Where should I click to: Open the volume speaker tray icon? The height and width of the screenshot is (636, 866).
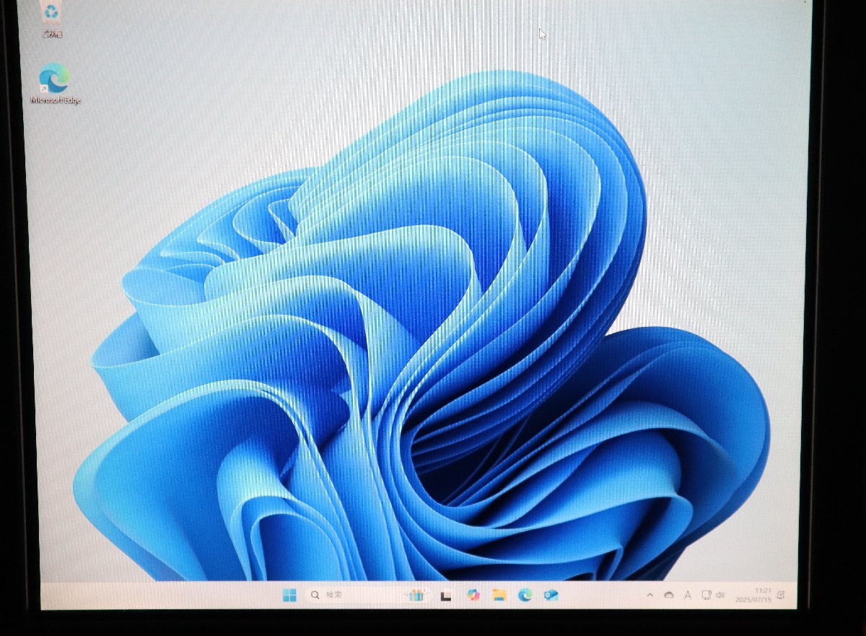[x=720, y=595]
